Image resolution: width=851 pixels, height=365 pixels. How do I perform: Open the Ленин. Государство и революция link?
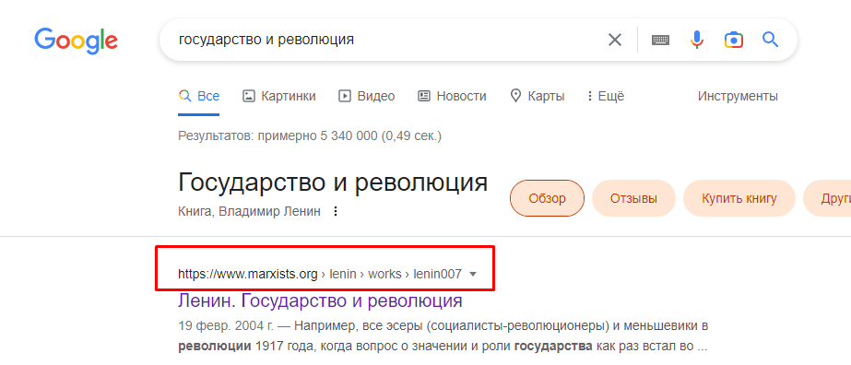tap(320, 300)
